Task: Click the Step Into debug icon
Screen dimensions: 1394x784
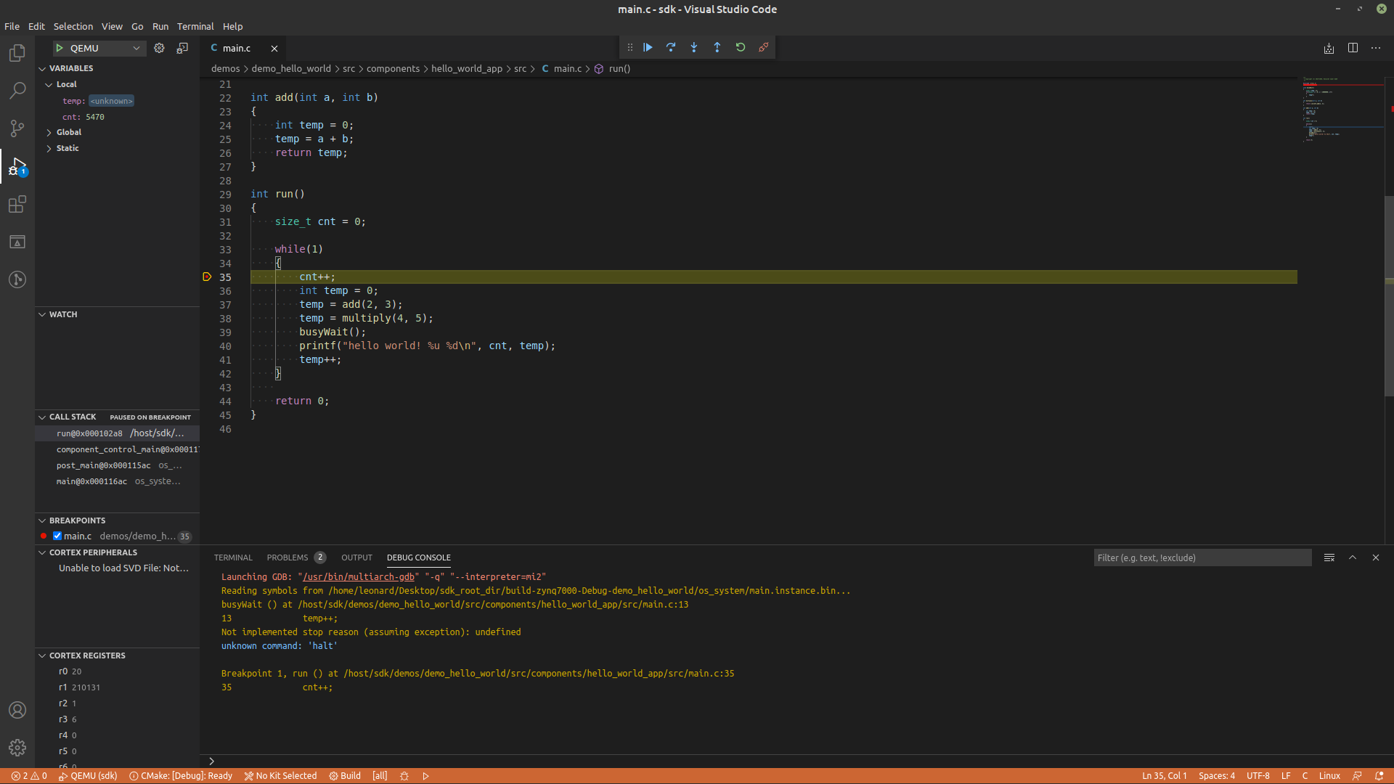Action: (694, 47)
